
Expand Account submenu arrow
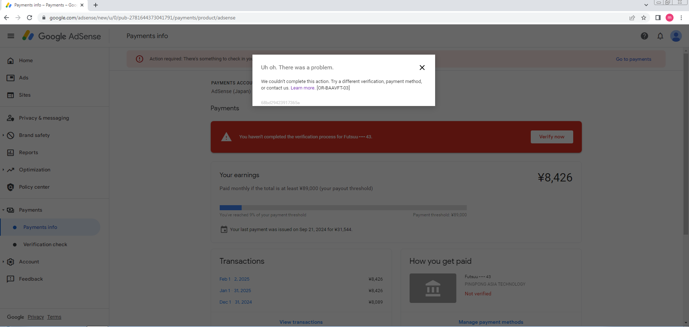tap(3, 262)
